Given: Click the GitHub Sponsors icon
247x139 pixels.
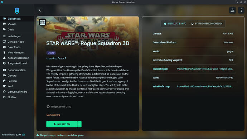Looking at the screenshot, I should (4, 92).
